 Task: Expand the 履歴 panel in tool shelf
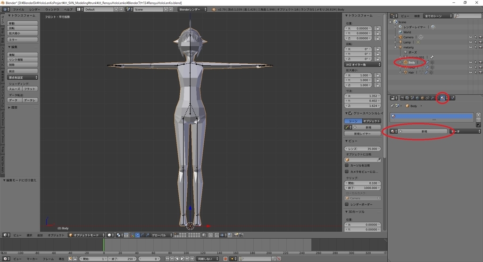pos(13,108)
